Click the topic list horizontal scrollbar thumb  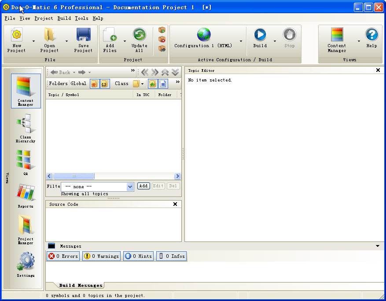click(74, 176)
